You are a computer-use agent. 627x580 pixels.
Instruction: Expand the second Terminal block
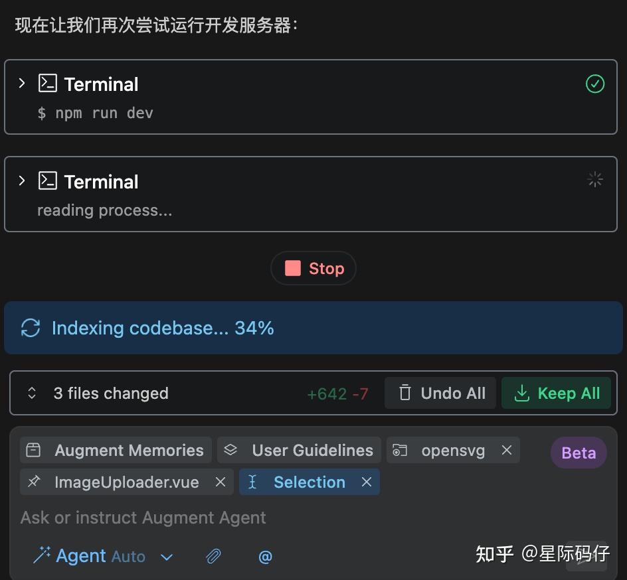[22, 181]
